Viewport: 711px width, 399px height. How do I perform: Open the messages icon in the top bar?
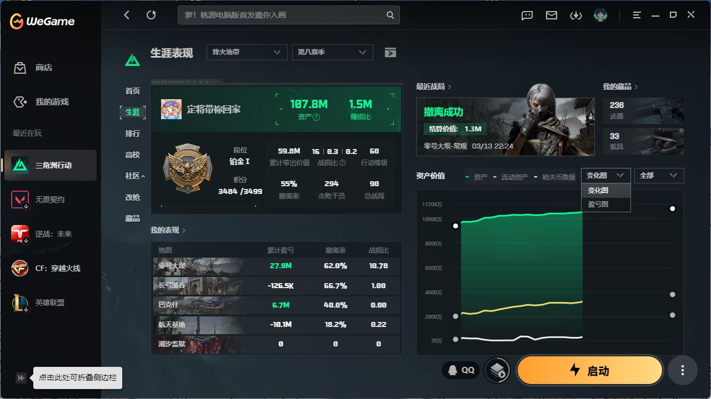[526, 15]
